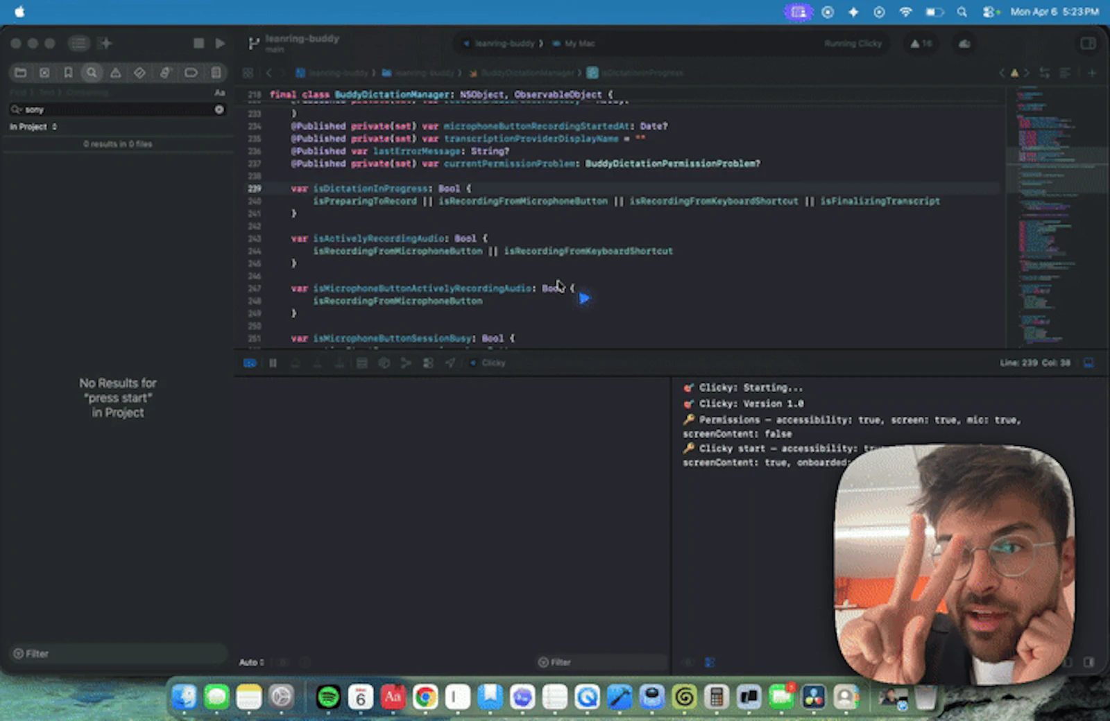Click the code minimap on the right
1110x721 pixels.
(x=1055, y=217)
